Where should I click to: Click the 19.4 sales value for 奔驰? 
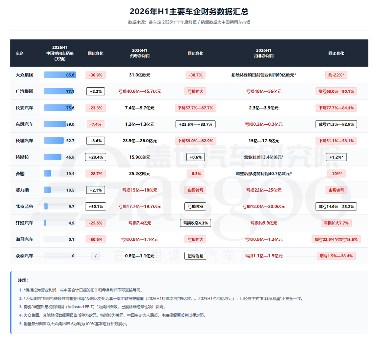coord(70,174)
